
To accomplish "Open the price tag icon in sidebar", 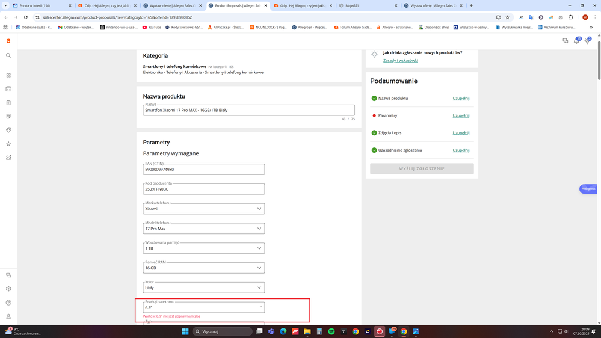I will tap(8, 130).
